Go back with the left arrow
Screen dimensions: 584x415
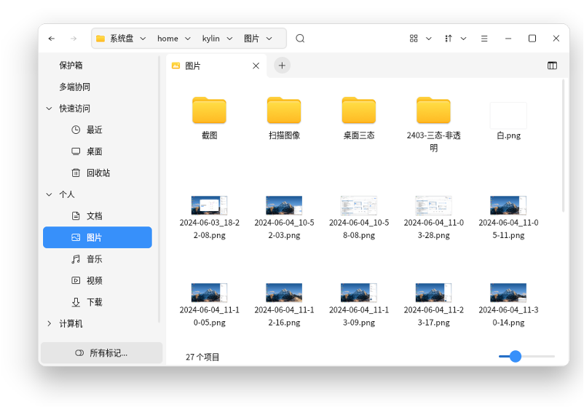pyautogui.click(x=52, y=39)
